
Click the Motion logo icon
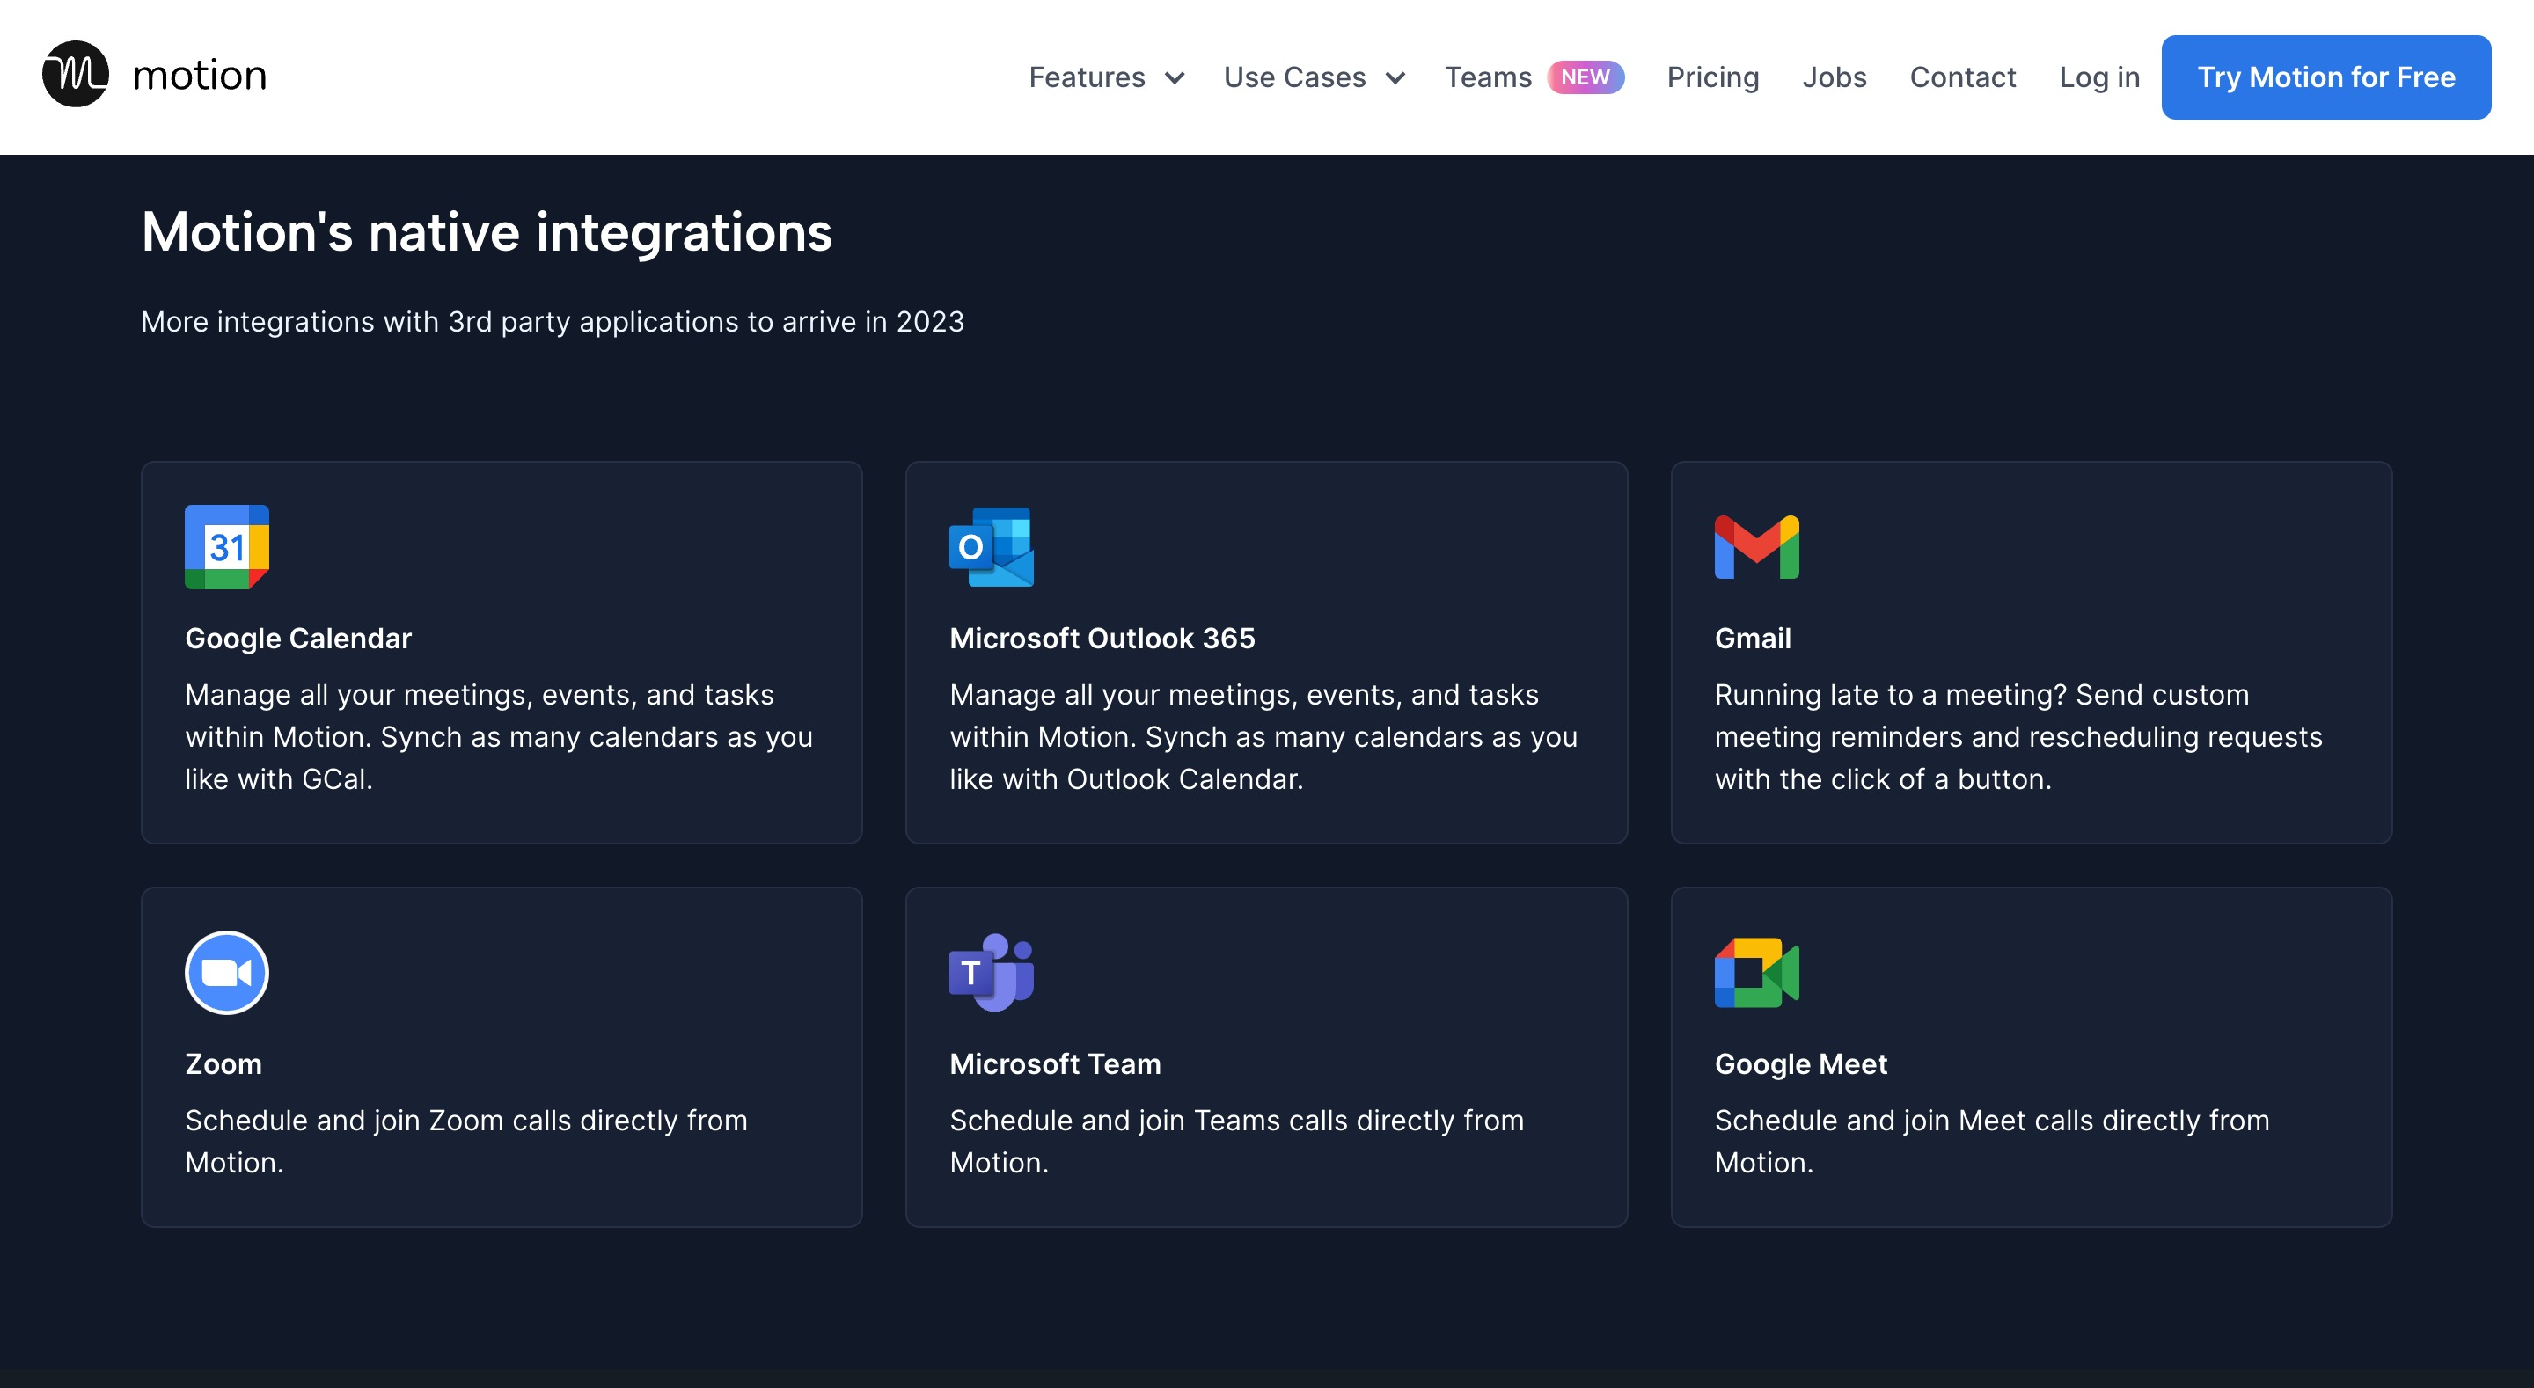tap(76, 75)
